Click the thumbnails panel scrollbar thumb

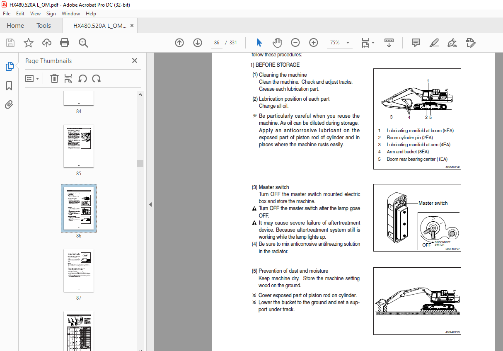pyautogui.click(x=140, y=163)
